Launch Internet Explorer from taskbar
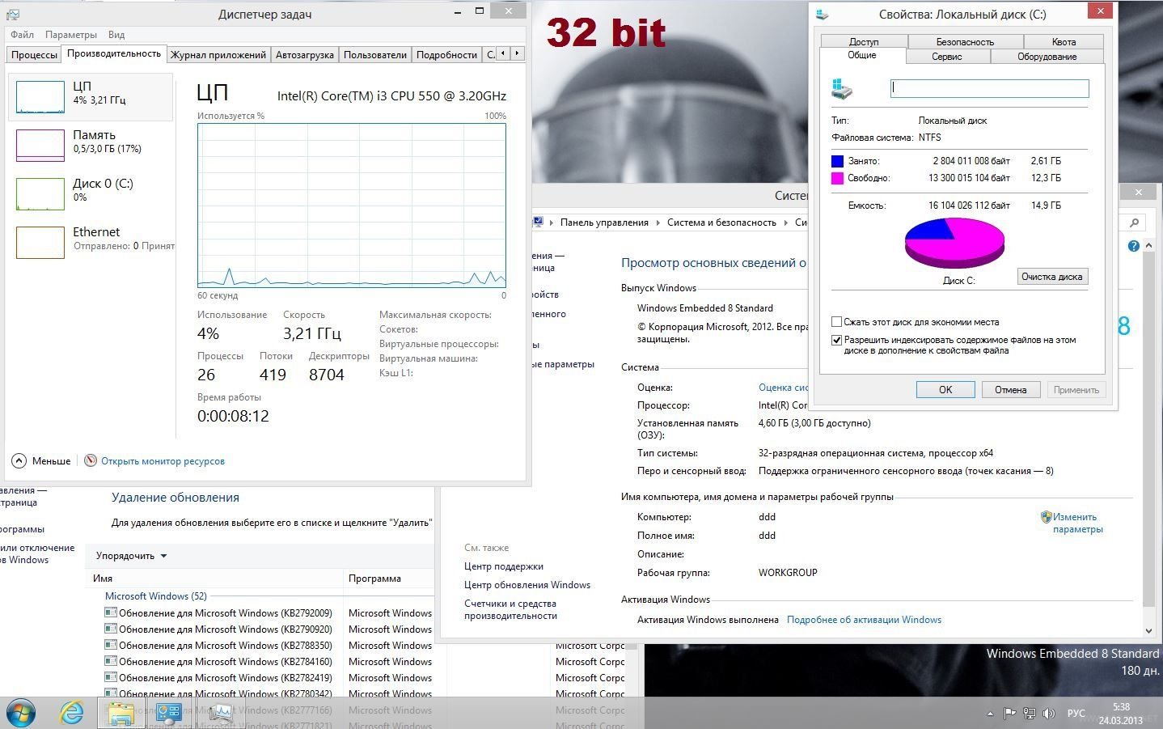Image resolution: width=1163 pixels, height=729 pixels. [x=72, y=713]
